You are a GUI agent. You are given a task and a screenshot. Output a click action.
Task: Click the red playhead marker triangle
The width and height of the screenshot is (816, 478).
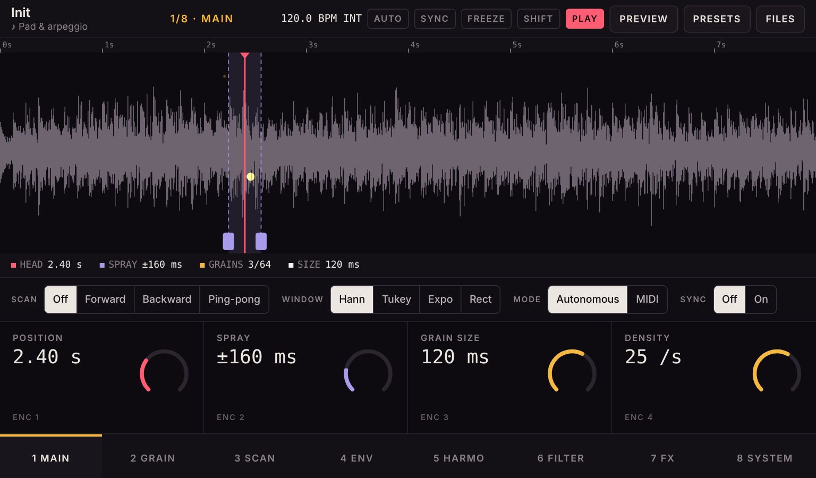[x=244, y=56]
